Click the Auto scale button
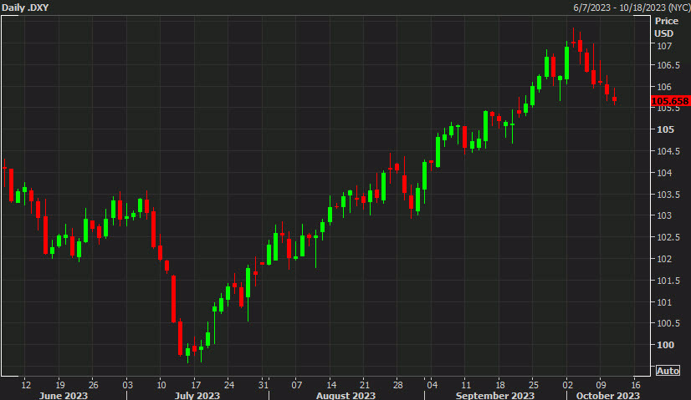Image resolution: width=691 pixels, height=400 pixels. point(668,371)
